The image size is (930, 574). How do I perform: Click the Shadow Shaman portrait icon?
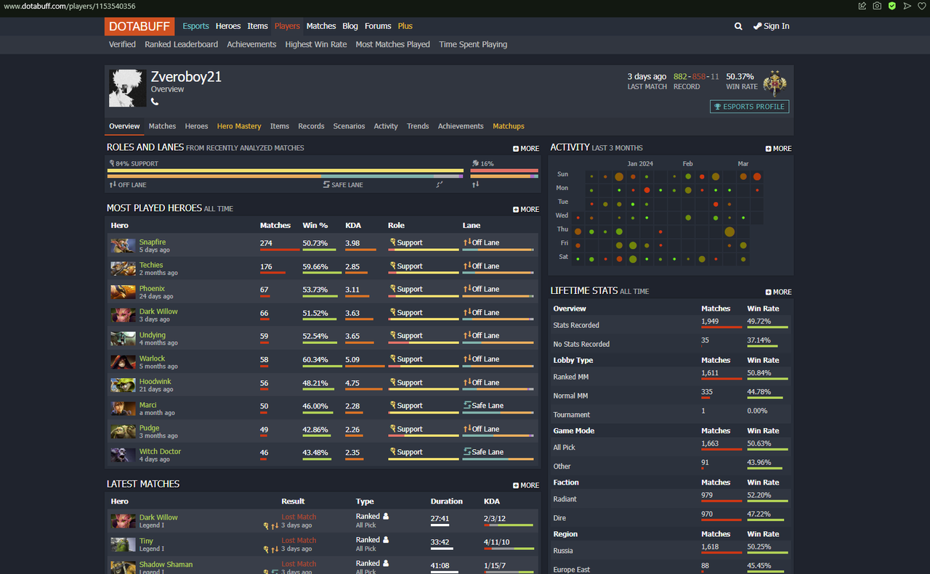[x=123, y=567]
